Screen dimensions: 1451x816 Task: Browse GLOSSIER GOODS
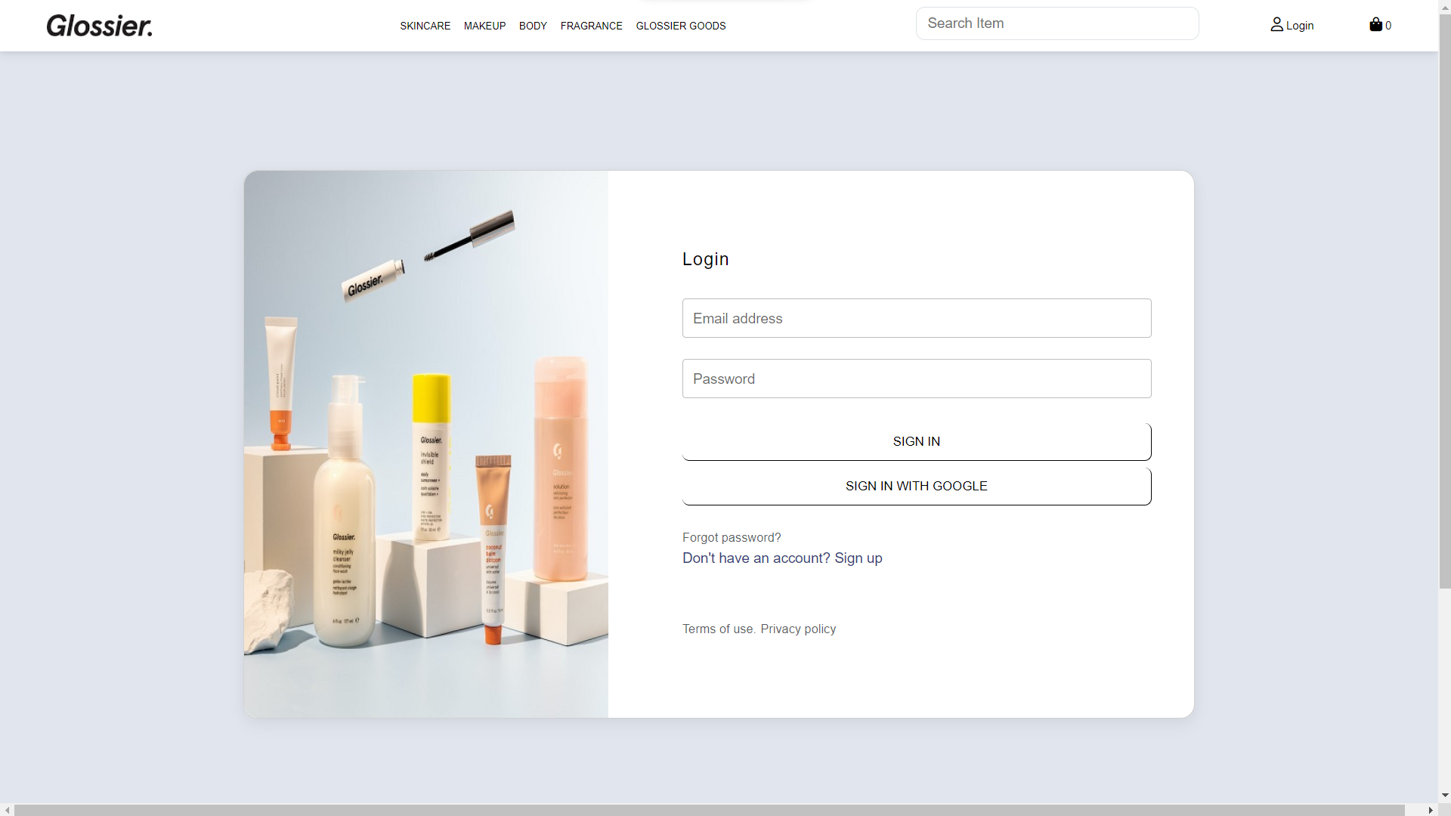click(x=680, y=26)
